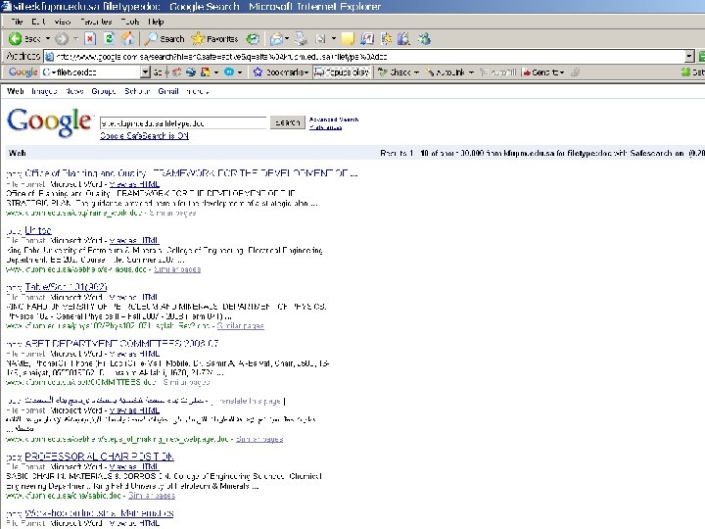Click Similar pages under sabic.doc result
This screenshot has height=529, width=705.
tap(152, 496)
